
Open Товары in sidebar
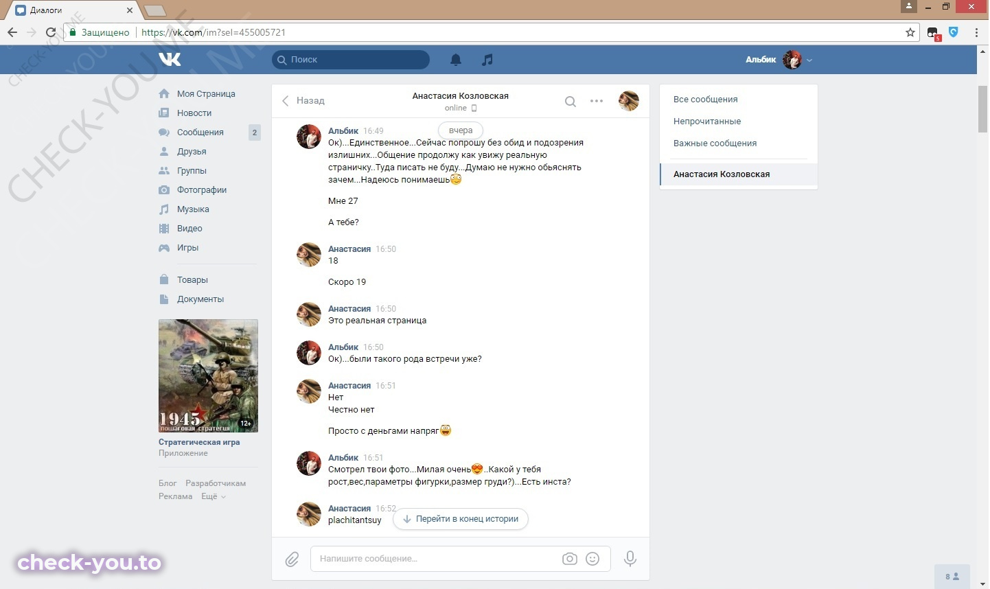coord(192,279)
